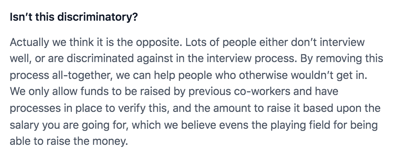The width and height of the screenshot is (400, 164).
Task: Click the "Isn't this discriminatory?" heading
Action: point(73,18)
